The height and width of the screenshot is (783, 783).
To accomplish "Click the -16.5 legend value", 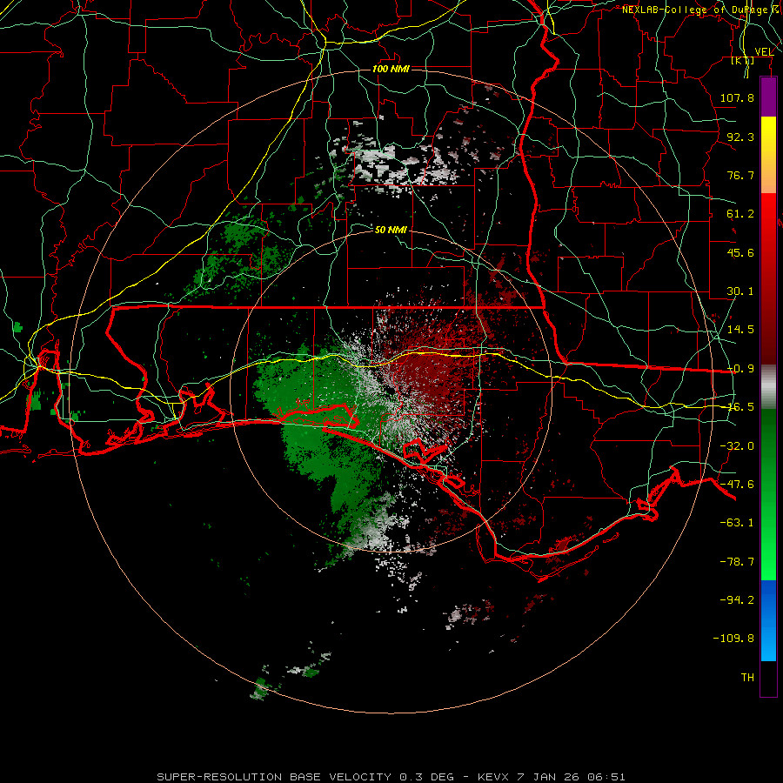I will click(740, 407).
